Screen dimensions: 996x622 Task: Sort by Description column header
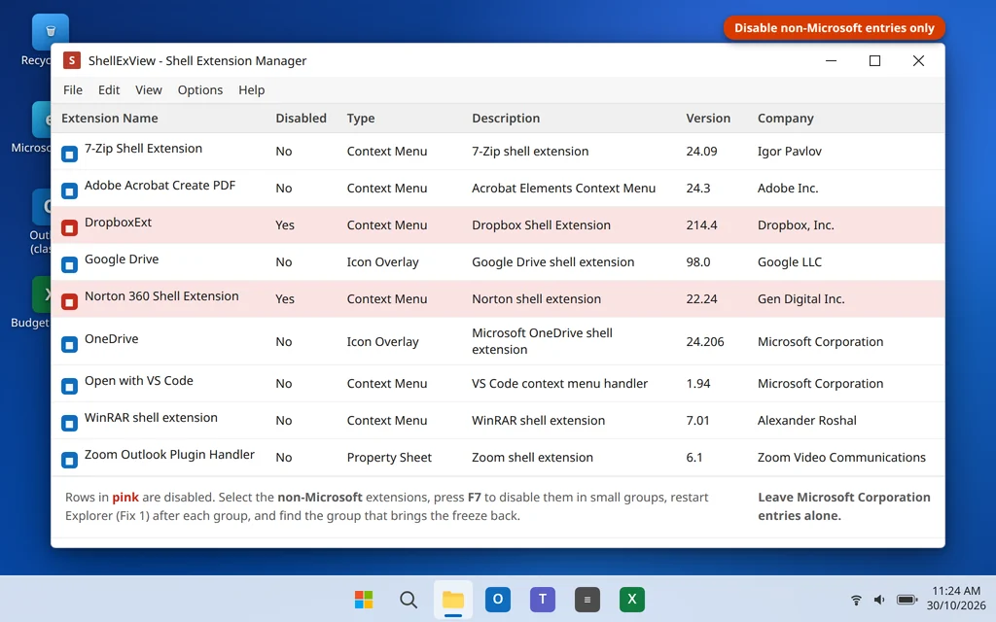pos(506,118)
